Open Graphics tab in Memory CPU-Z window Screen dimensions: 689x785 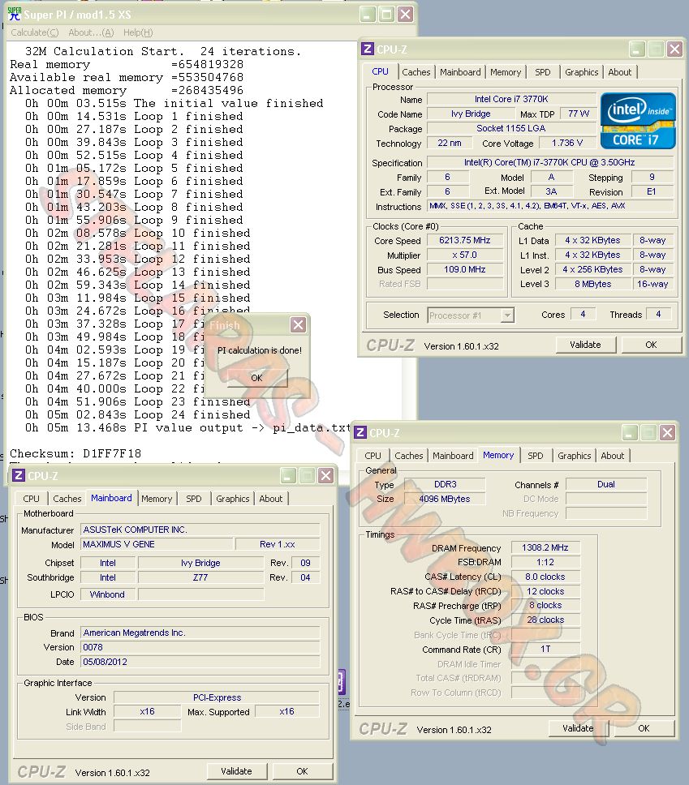[x=575, y=456]
